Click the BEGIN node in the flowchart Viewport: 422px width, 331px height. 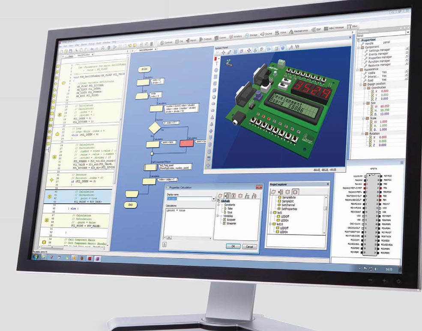144,69
